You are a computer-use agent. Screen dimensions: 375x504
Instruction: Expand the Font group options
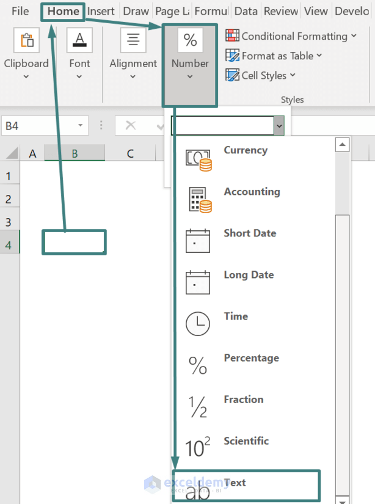[79, 76]
